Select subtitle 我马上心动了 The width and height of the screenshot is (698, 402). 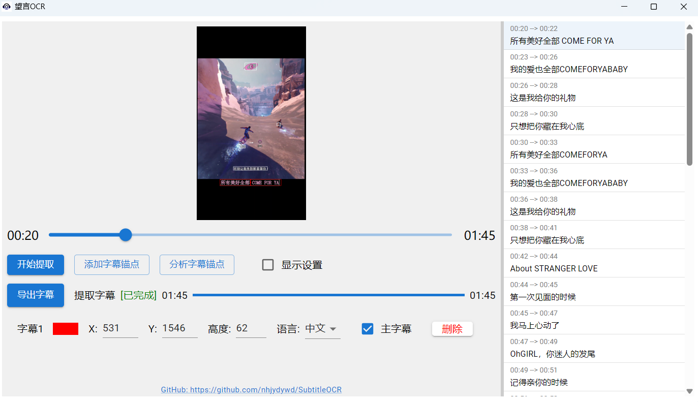594,320
